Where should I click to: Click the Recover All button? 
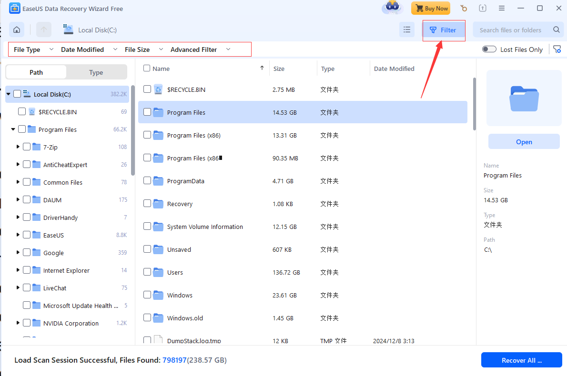[521, 360]
